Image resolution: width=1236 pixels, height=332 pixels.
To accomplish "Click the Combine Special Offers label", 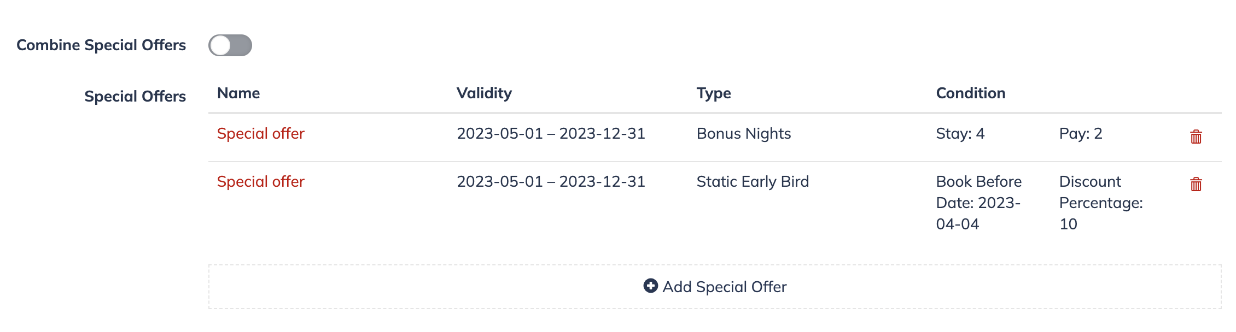I will click(x=101, y=45).
